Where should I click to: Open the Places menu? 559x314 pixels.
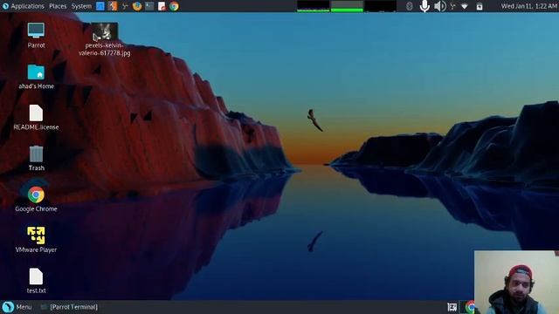point(58,6)
